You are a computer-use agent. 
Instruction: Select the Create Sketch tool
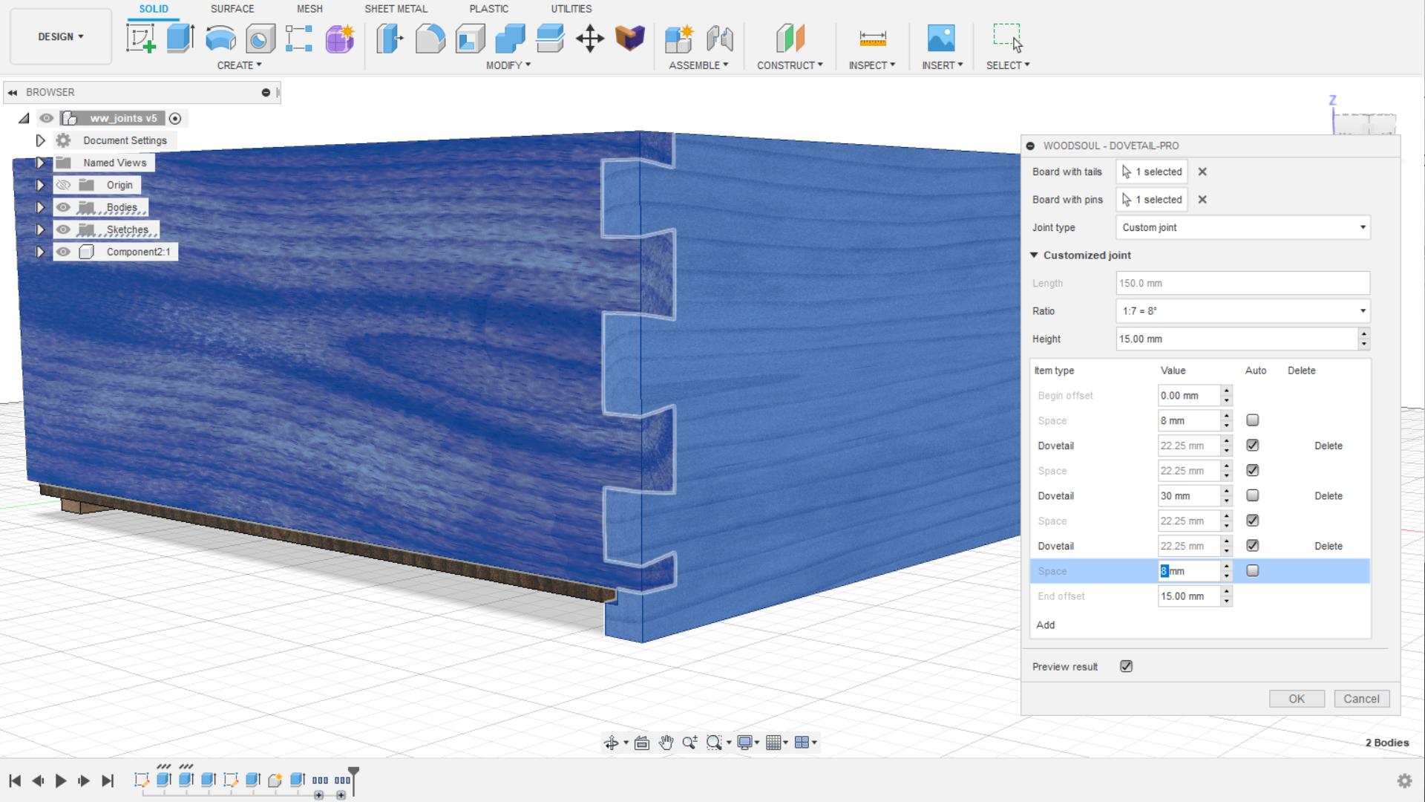coord(141,39)
